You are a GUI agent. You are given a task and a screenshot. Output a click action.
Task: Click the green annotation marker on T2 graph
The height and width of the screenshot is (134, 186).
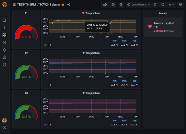[106, 74]
